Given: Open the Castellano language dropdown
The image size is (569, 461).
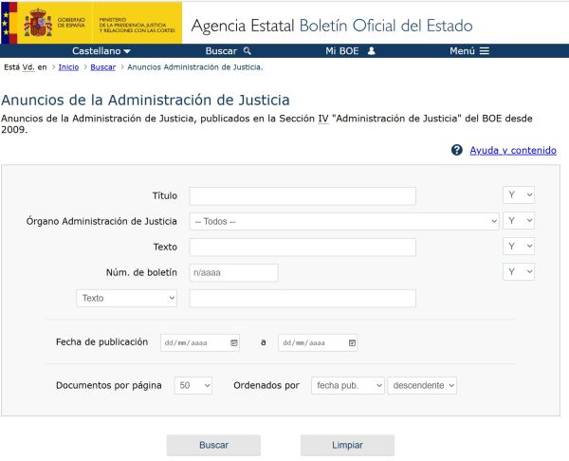Looking at the screenshot, I should click(x=101, y=51).
